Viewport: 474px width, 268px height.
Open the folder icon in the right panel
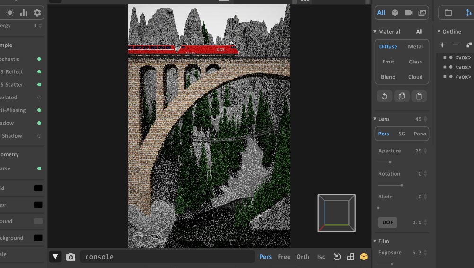point(448,13)
